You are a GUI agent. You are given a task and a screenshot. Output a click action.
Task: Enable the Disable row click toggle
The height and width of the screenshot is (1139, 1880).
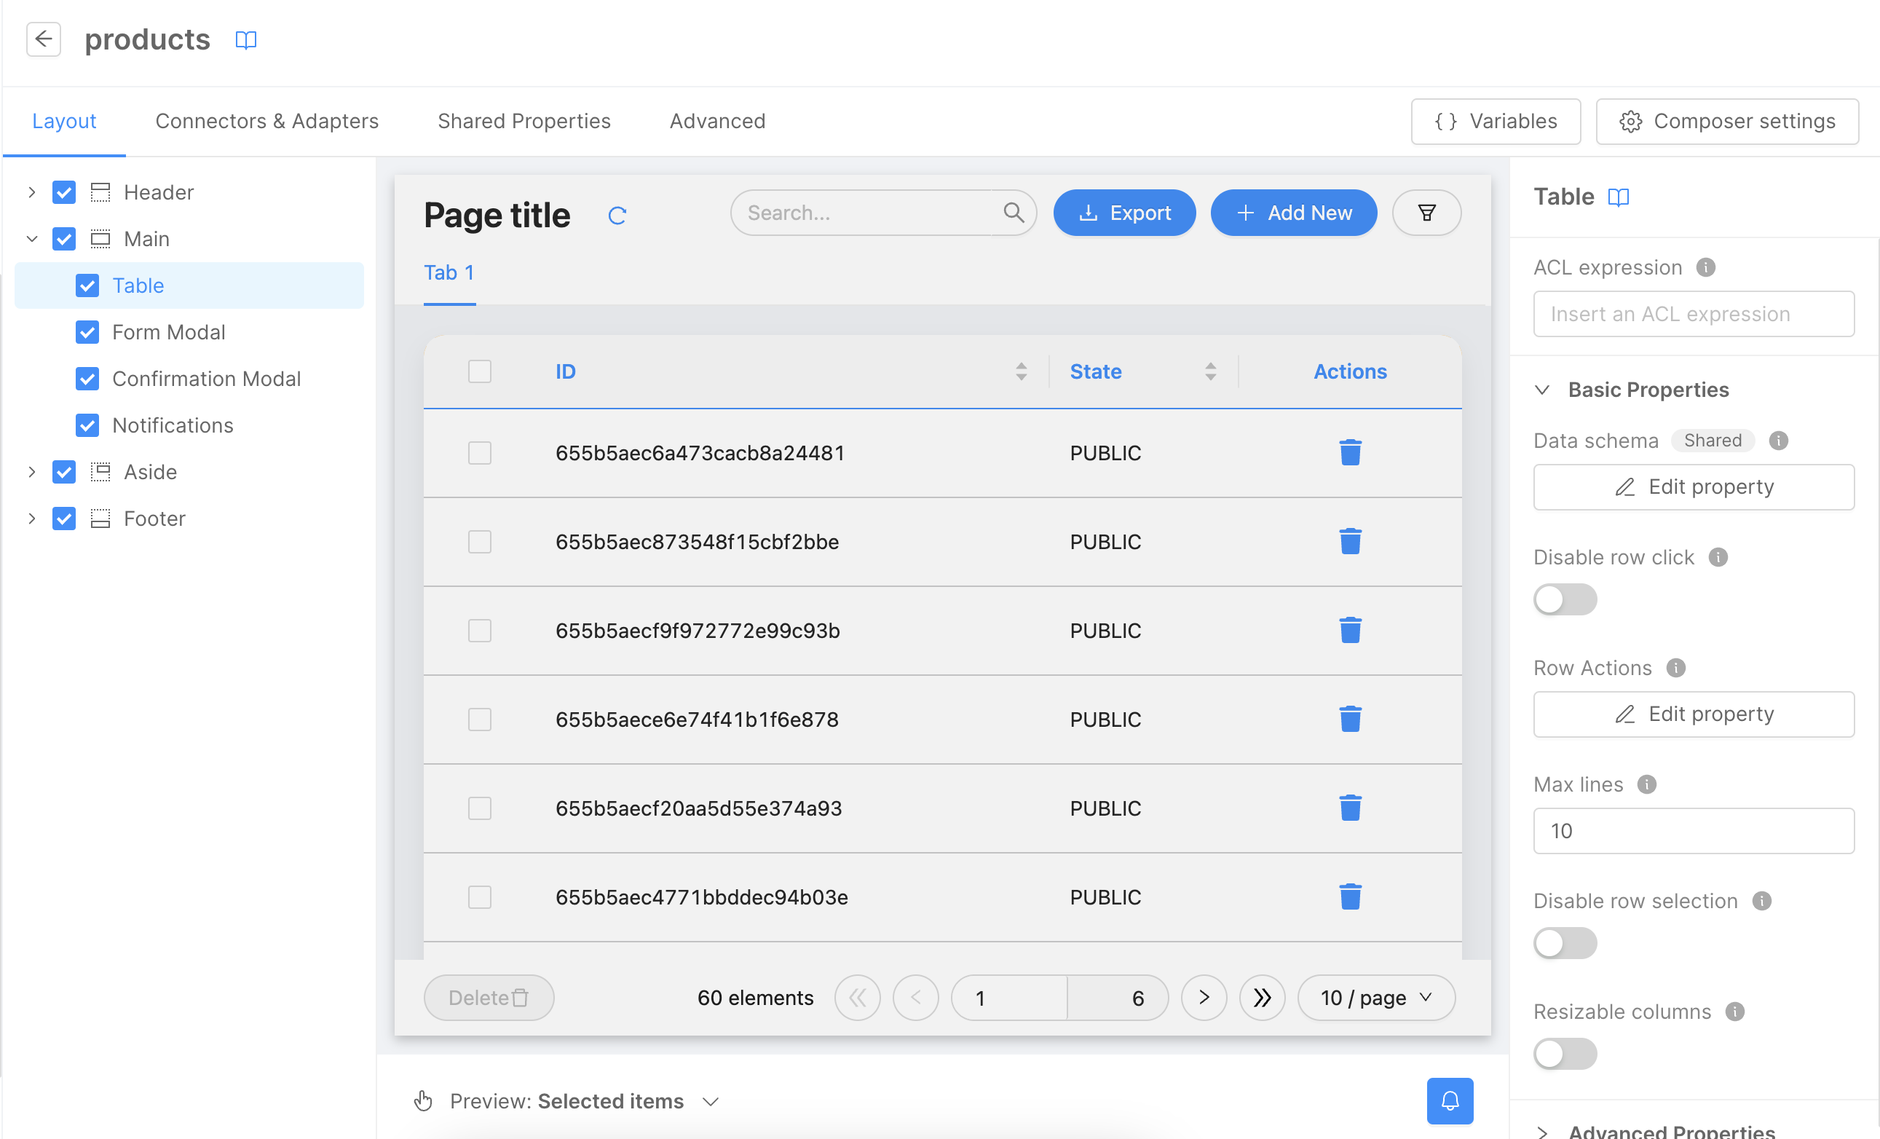(1564, 599)
